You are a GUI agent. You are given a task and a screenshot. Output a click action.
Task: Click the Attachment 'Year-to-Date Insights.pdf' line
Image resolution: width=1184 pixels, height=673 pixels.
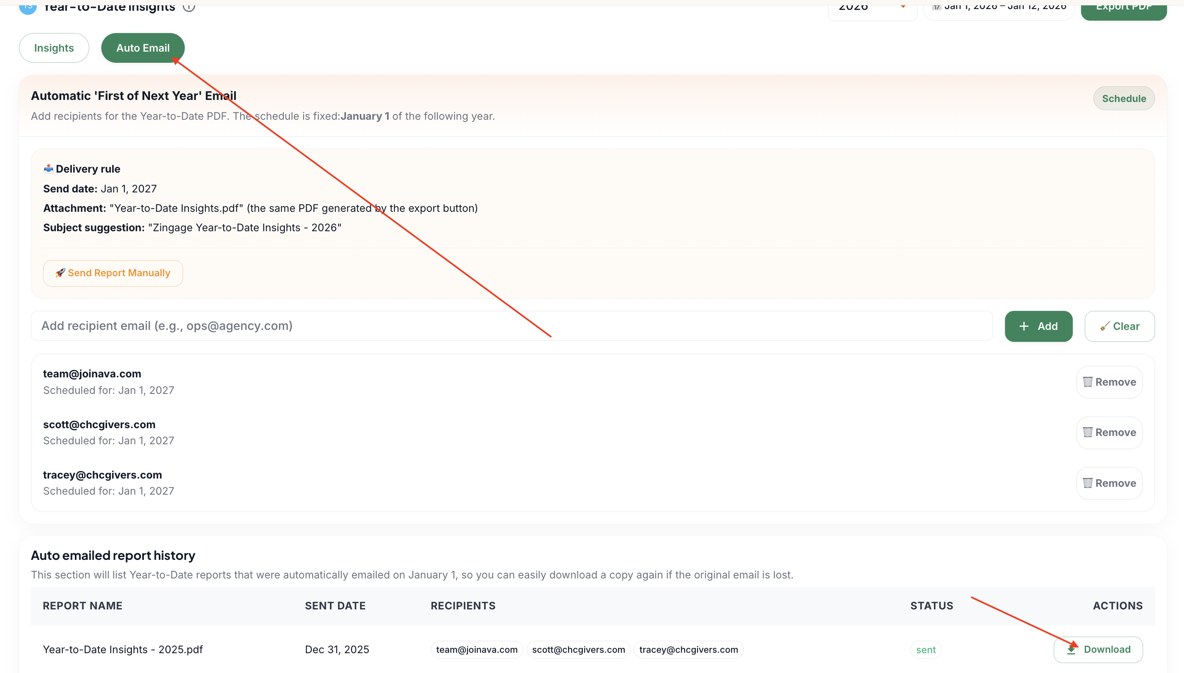(260, 209)
